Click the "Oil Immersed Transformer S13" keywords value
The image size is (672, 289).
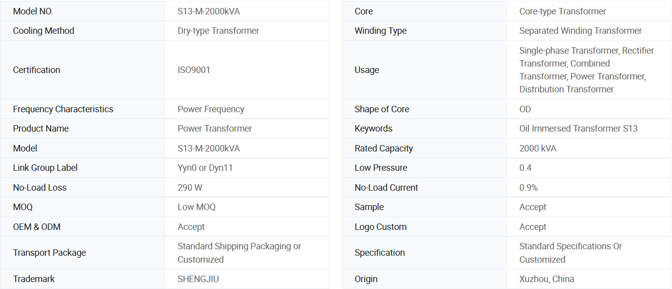579,129
